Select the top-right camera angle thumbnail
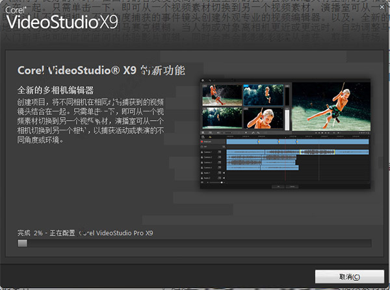The height and width of the screenshot is (290, 390). (263, 95)
